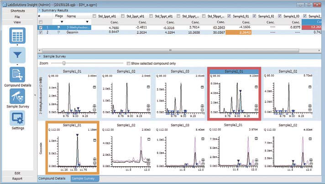325x184 pixels.
Task: Collapse the Sample Survey panel section
Action: (x=40, y=56)
